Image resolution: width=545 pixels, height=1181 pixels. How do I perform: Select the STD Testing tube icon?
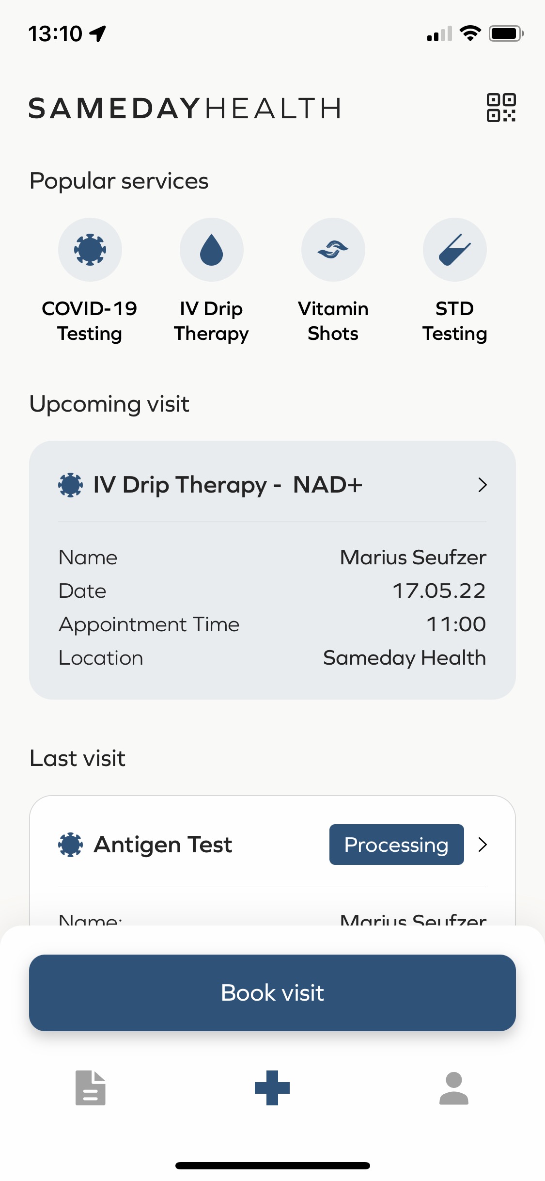click(455, 250)
